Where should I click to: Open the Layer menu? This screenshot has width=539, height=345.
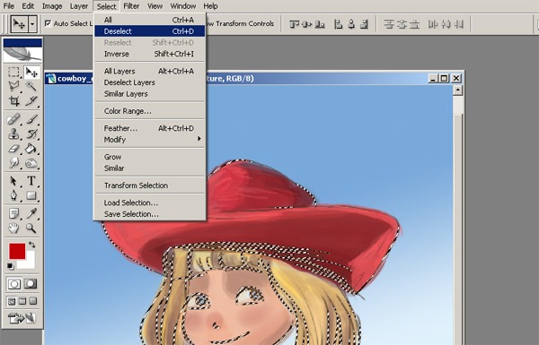coord(79,6)
